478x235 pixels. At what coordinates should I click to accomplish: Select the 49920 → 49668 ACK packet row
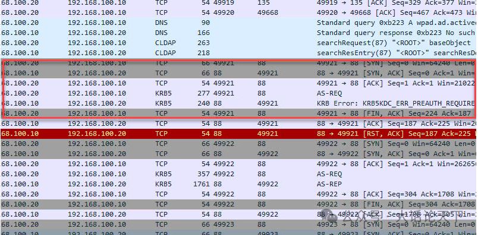[x=239, y=12]
